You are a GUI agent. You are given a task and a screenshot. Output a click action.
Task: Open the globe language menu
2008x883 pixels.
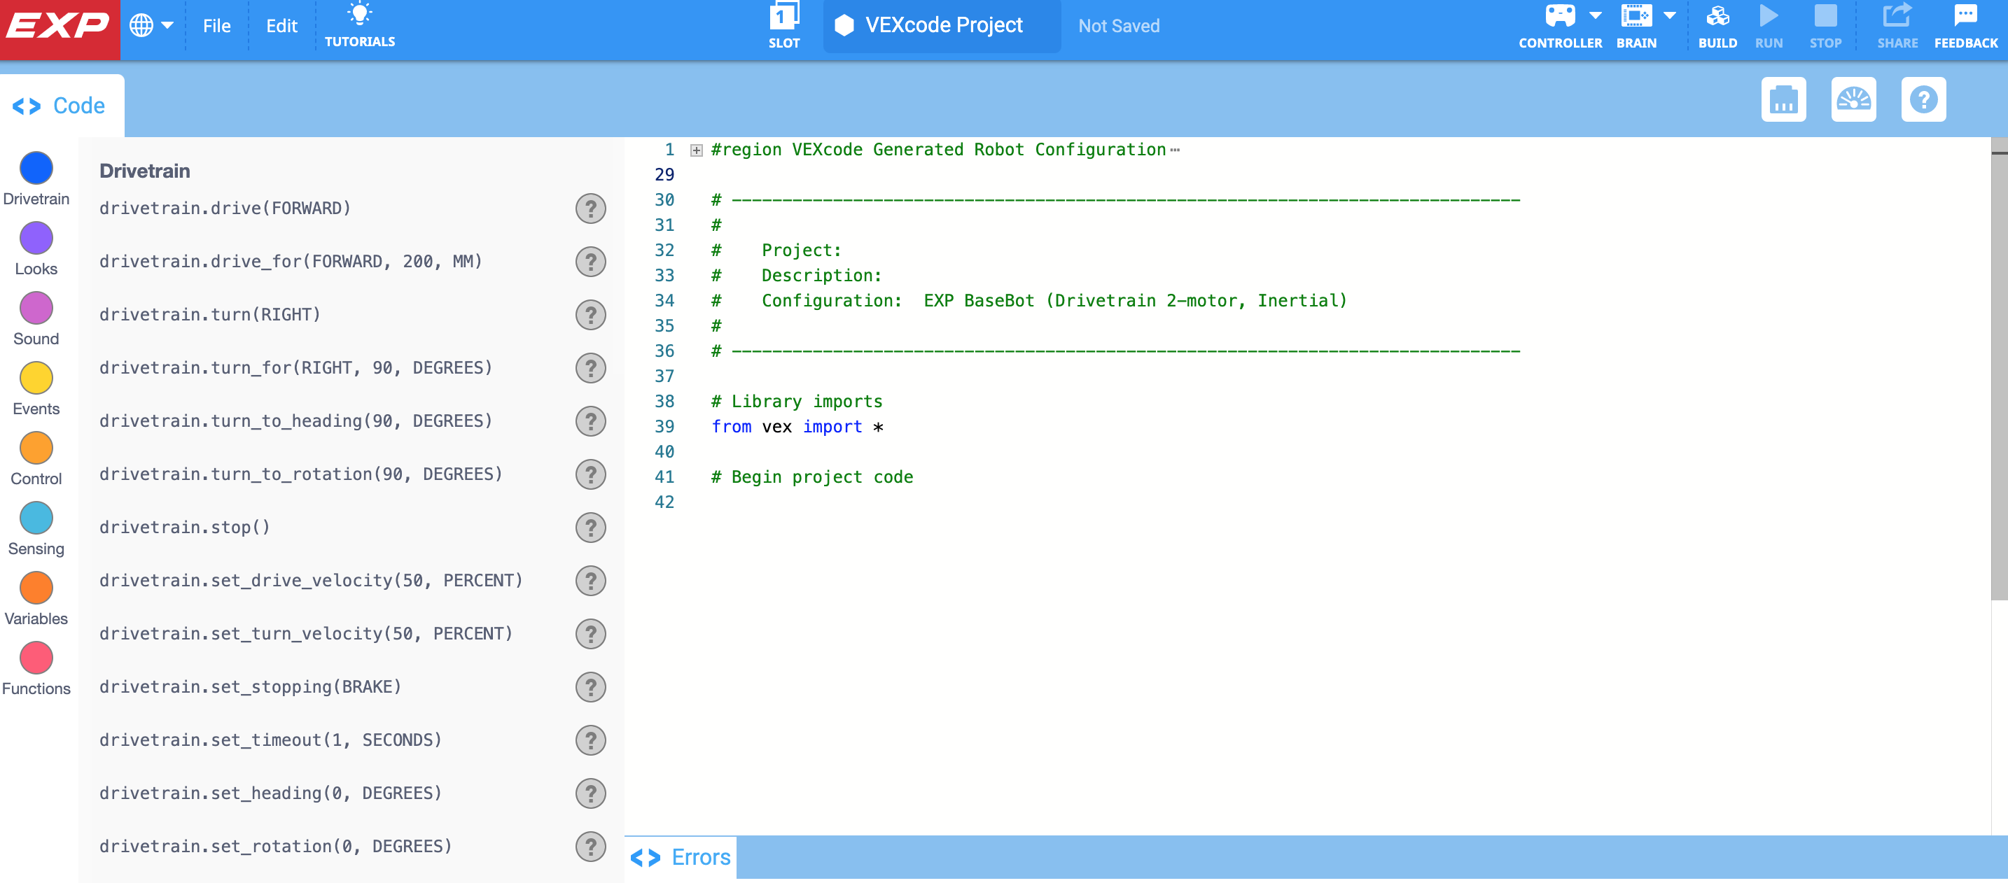(151, 26)
